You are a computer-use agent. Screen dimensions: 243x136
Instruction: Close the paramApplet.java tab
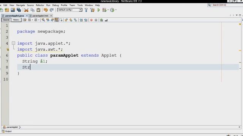(x=27, y=16)
